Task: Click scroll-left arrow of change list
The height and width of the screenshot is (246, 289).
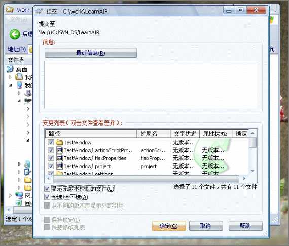Action: (49, 179)
